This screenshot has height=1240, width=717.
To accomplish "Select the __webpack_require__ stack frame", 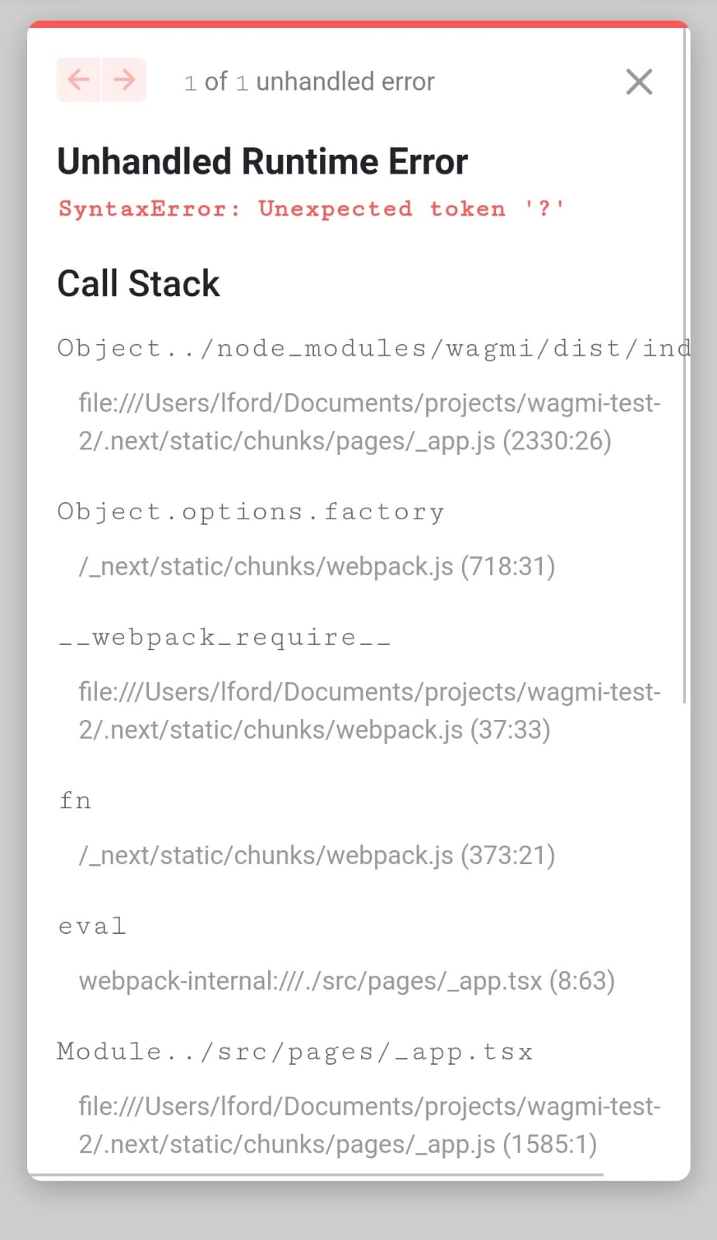I will click(224, 637).
